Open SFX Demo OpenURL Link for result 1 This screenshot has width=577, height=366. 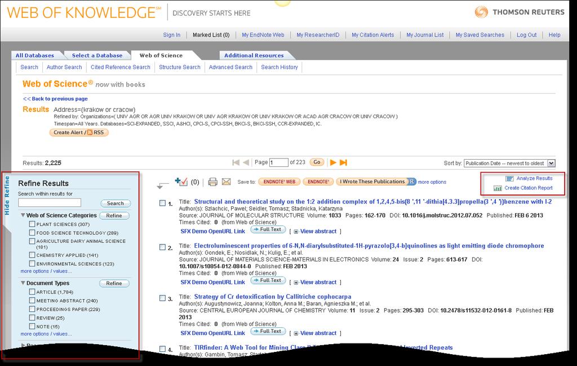[x=212, y=231]
